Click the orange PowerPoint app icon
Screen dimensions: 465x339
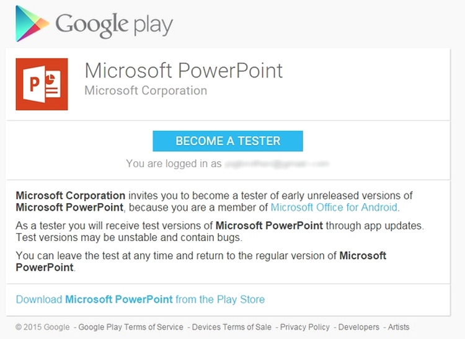42,84
